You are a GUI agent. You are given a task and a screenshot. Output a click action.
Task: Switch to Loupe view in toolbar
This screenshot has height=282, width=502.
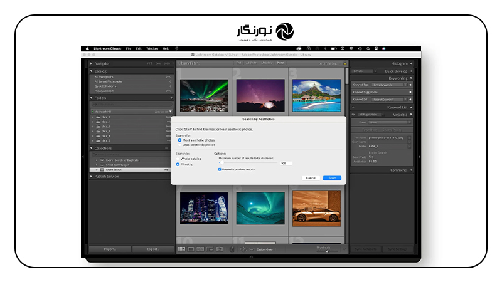(191, 249)
